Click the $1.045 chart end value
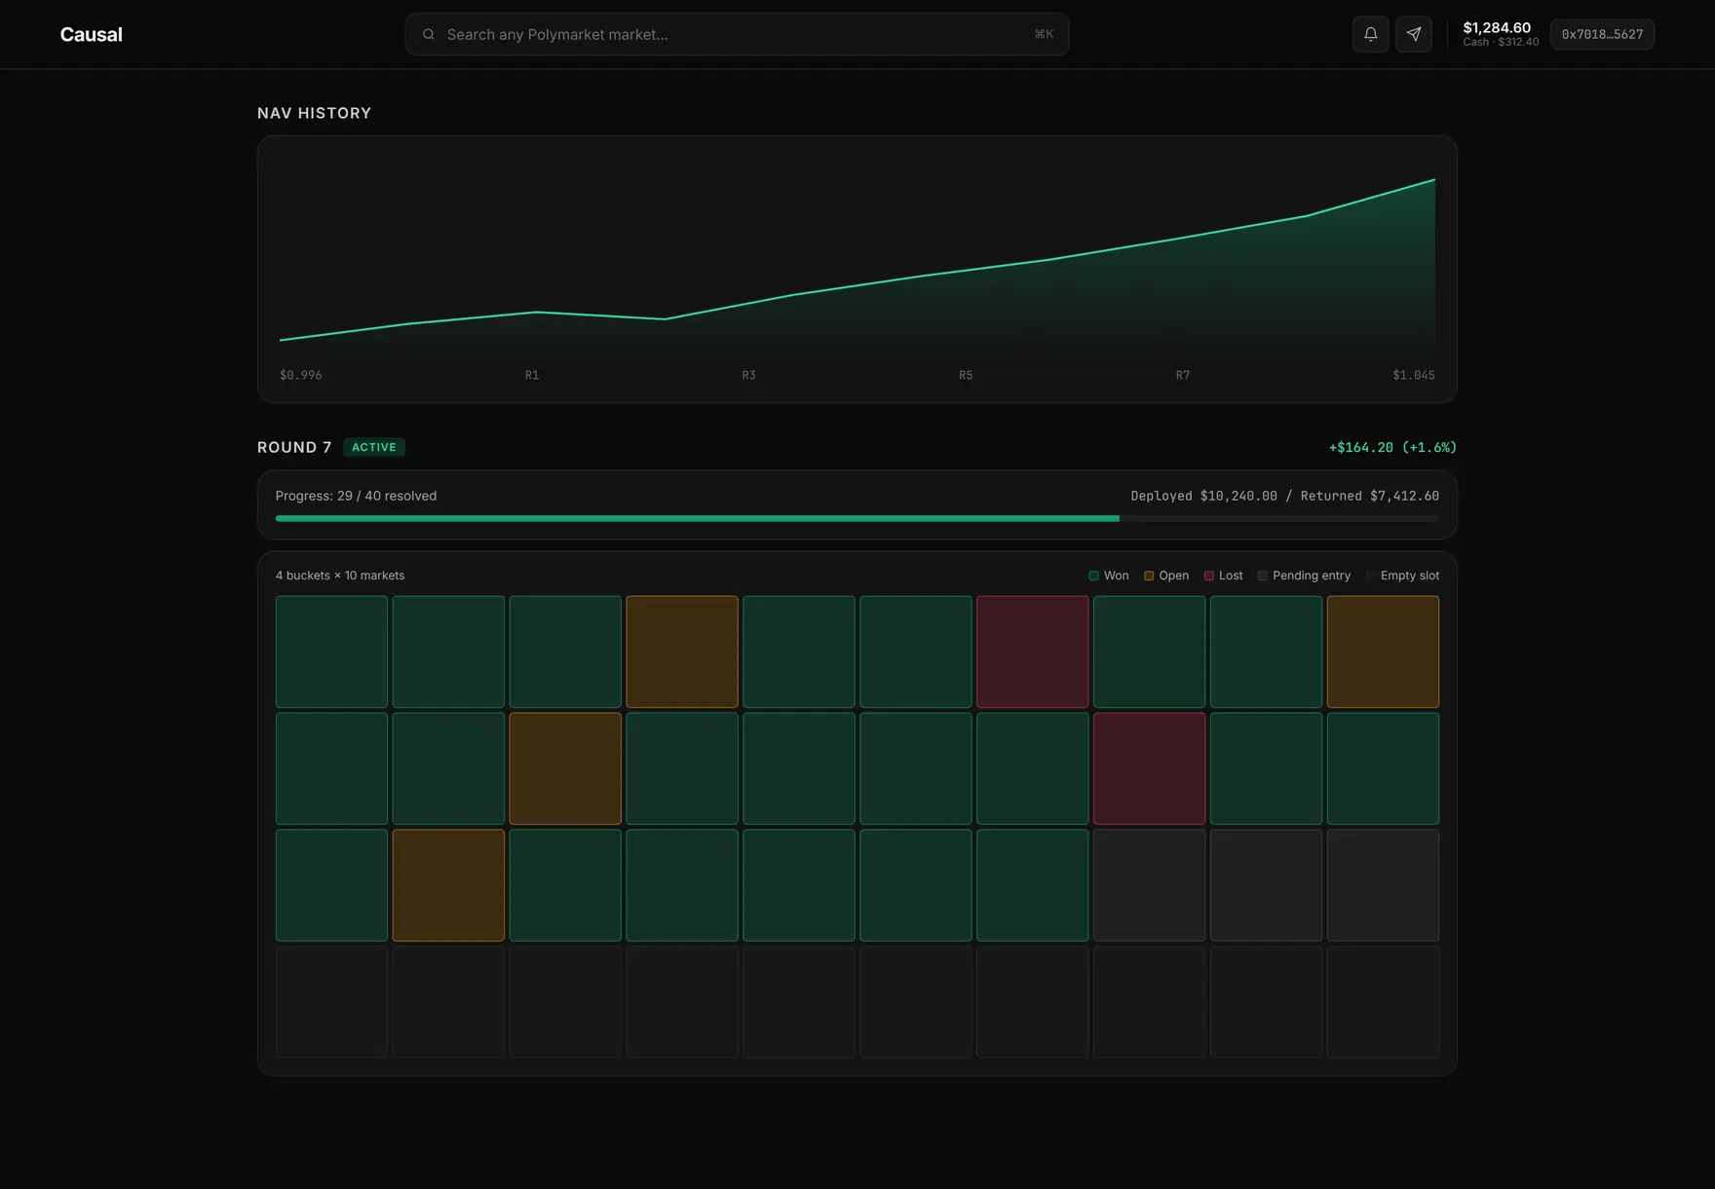The image size is (1715, 1189). pos(1414,375)
